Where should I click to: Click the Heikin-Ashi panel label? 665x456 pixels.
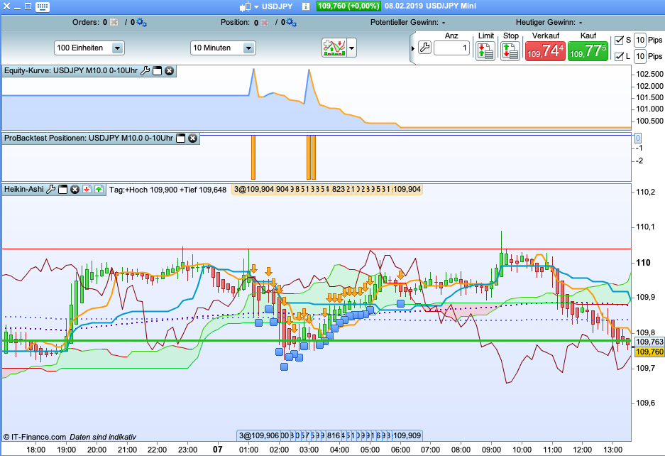click(24, 190)
